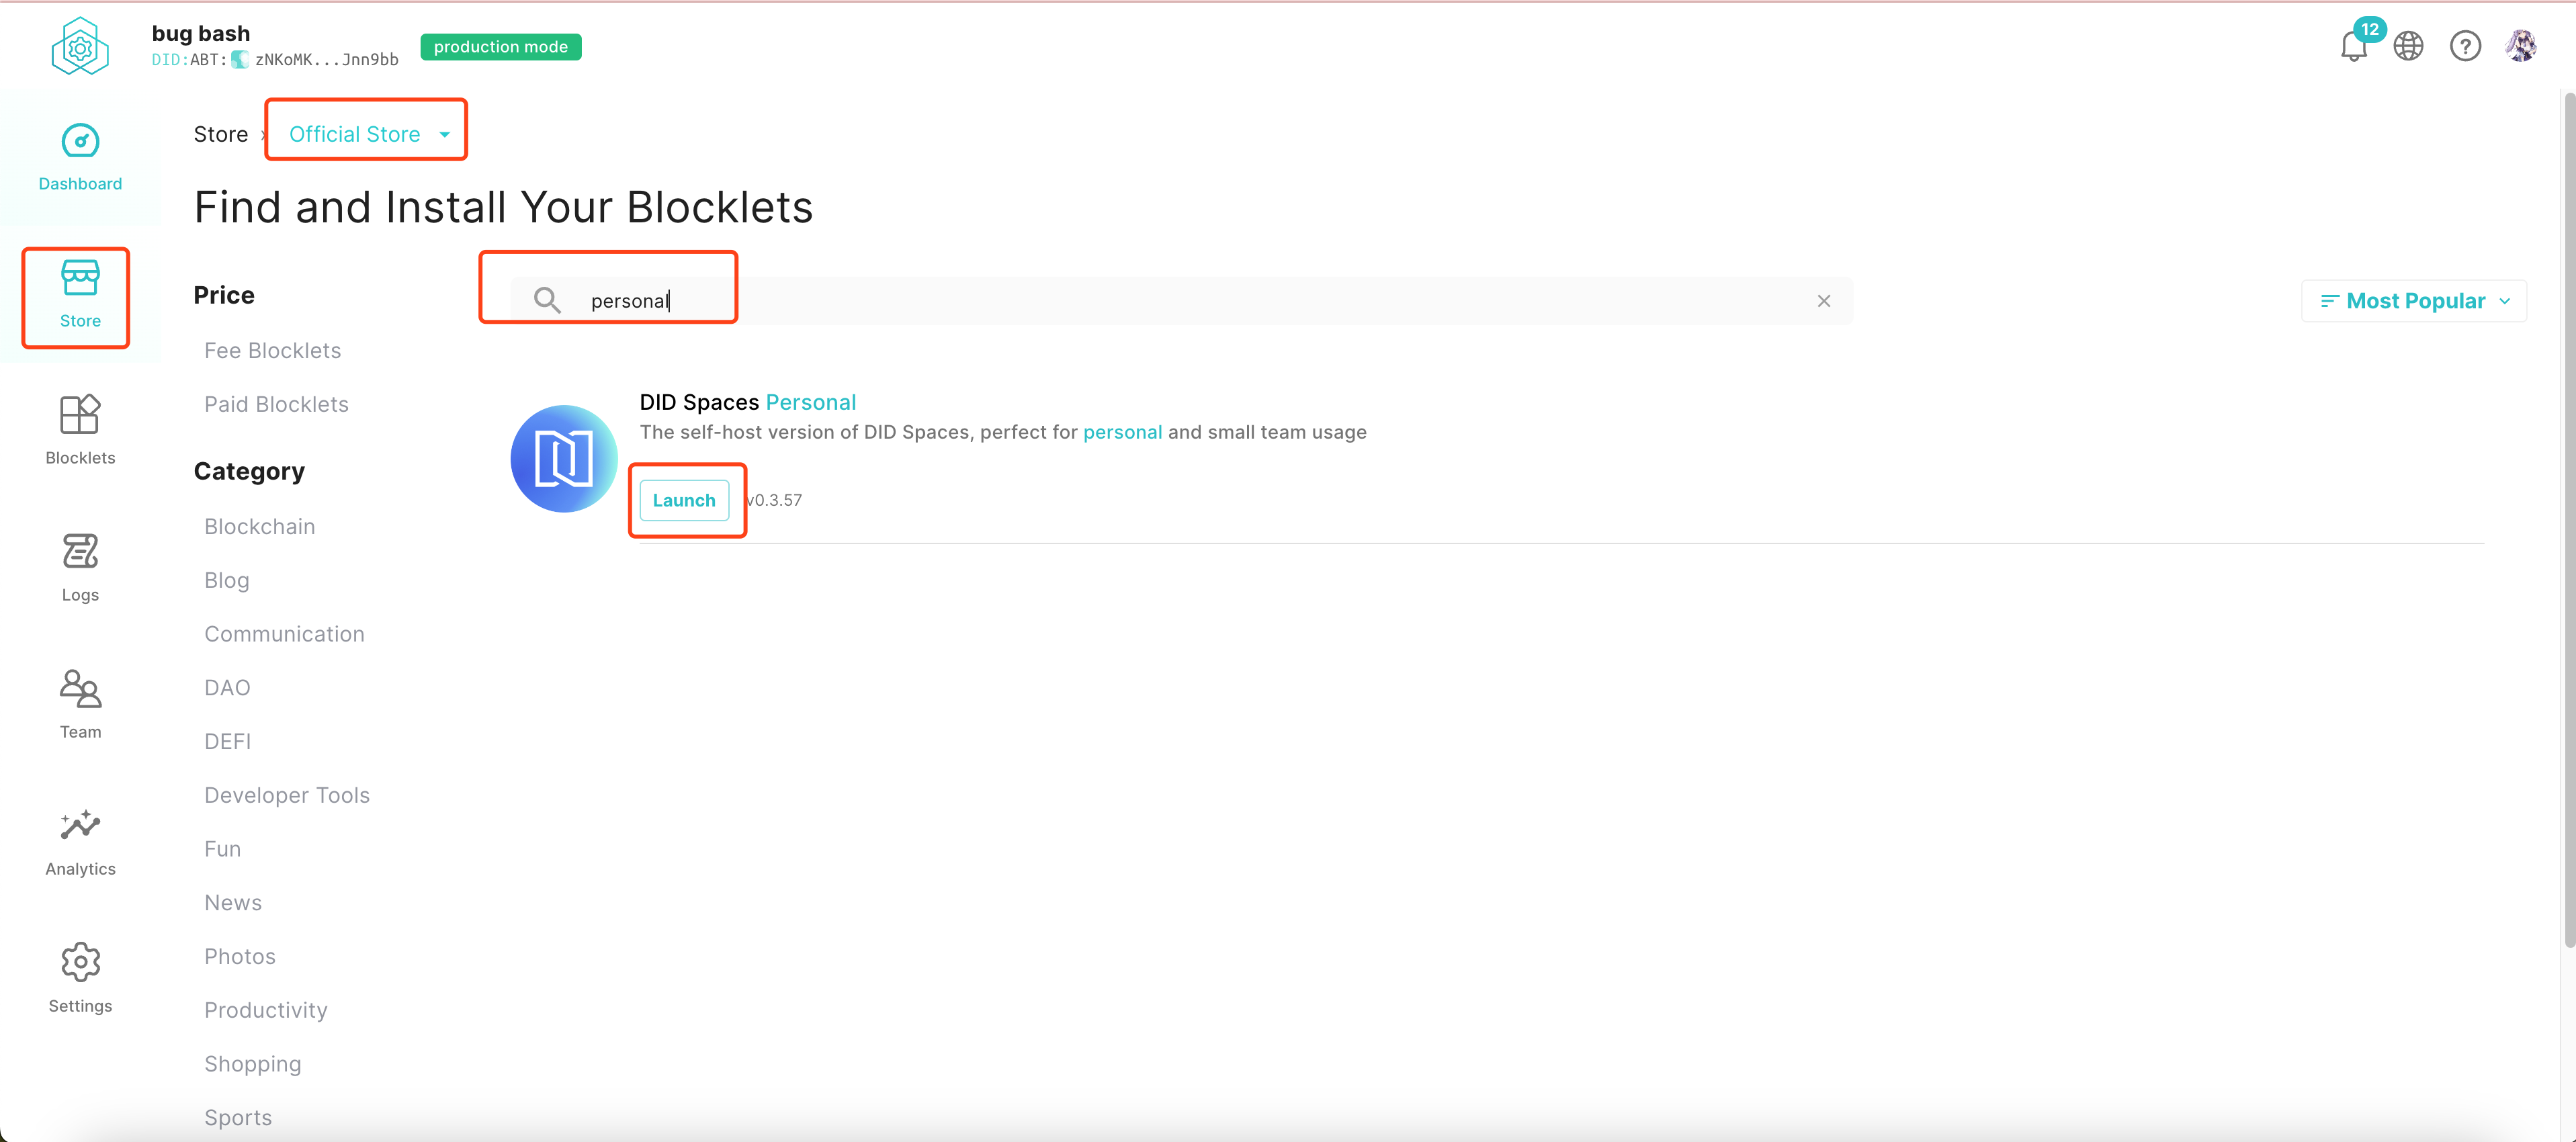Select the Blockchain category

(260, 527)
